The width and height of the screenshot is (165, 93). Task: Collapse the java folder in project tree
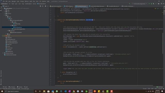(7, 19)
